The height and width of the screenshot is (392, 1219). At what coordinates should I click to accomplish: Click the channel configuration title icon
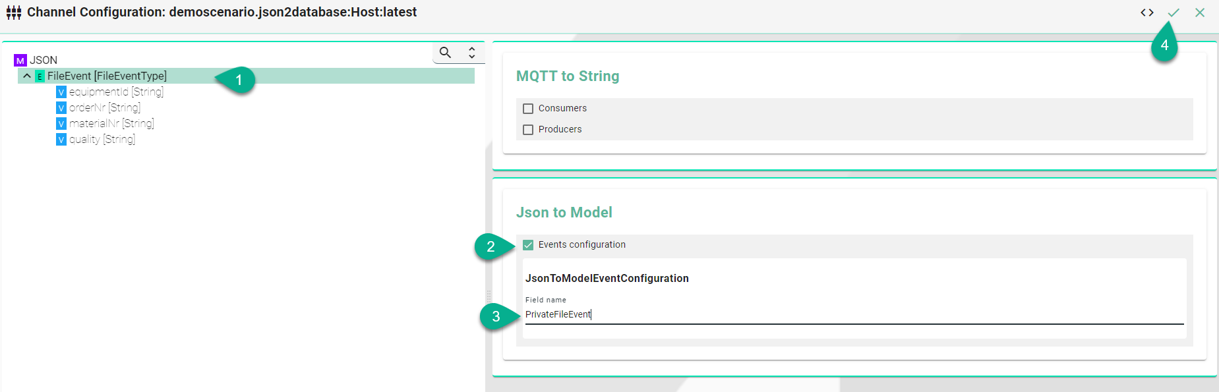click(x=14, y=13)
